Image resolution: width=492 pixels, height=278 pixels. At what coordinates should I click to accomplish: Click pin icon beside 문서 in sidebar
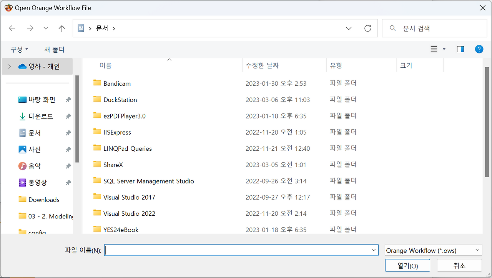(x=68, y=133)
